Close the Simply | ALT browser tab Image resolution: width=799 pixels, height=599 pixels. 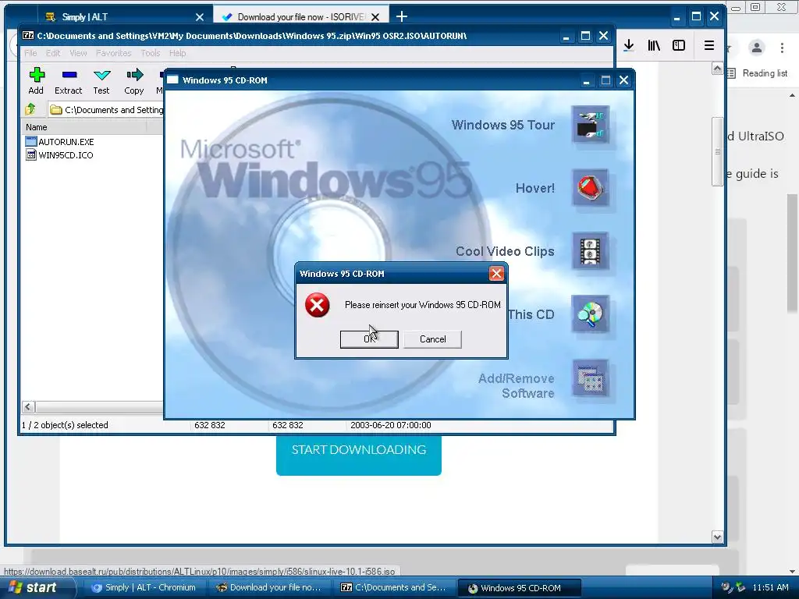[200, 17]
